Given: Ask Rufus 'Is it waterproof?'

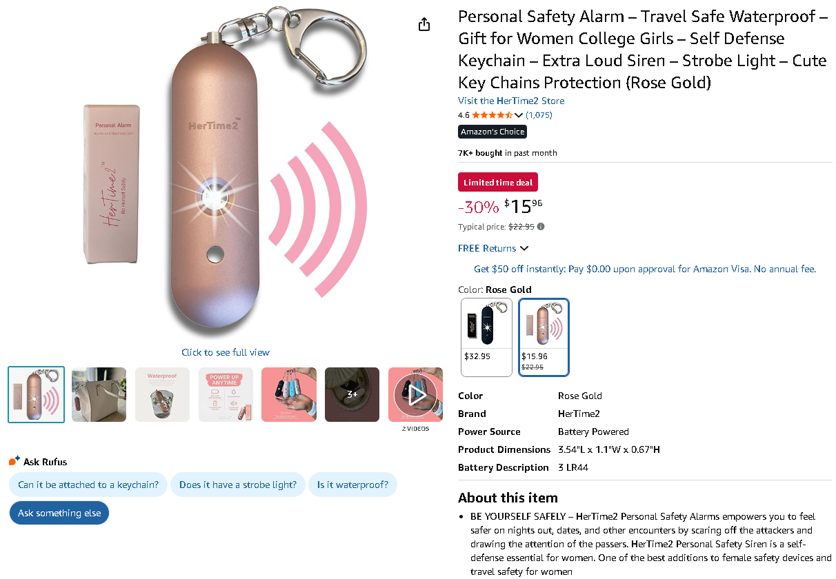Looking at the screenshot, I should (x=352, y=485).
